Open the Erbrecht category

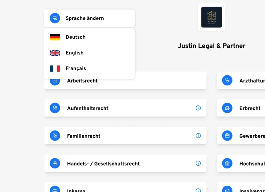click(x=250, y=108)
